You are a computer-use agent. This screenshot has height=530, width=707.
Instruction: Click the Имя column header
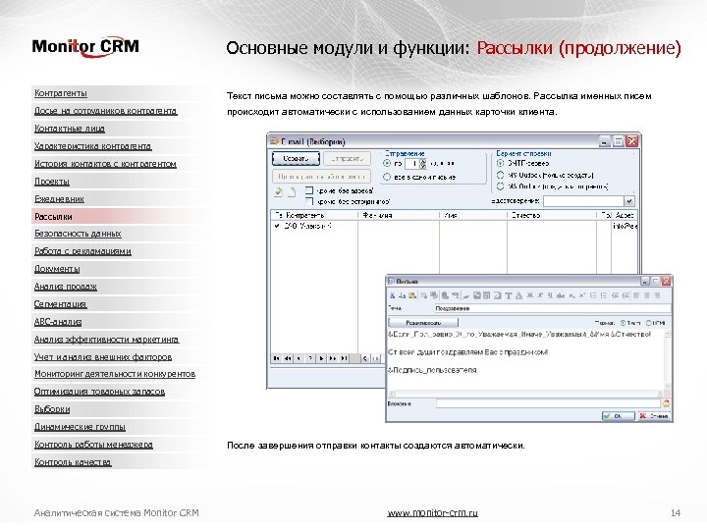click(473, 215)
